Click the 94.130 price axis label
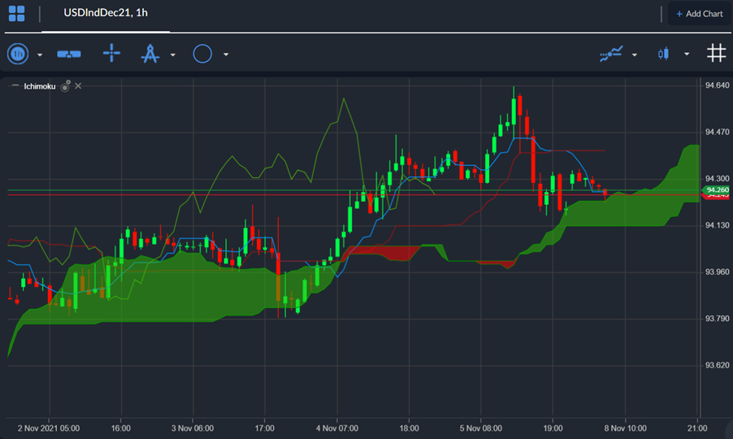733x439 pixels. tap(717, 225)
